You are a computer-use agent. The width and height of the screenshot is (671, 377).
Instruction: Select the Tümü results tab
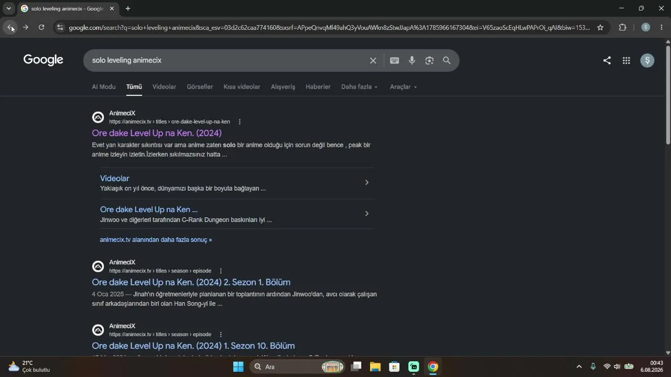tap(134, 87)
